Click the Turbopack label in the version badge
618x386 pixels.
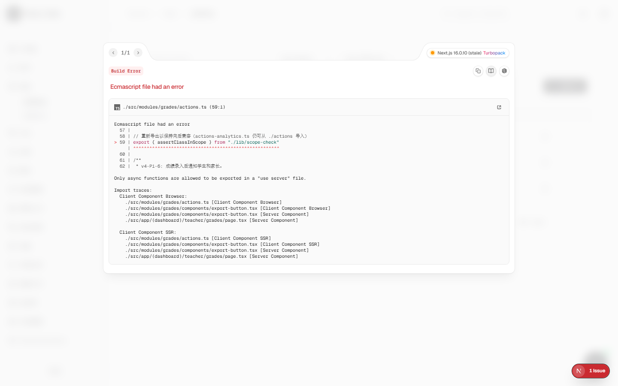(494, 53)
